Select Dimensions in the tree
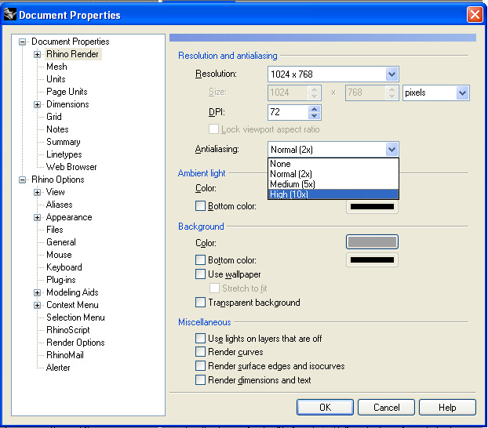This screenshot has height=428, width=488. [67, 104]
